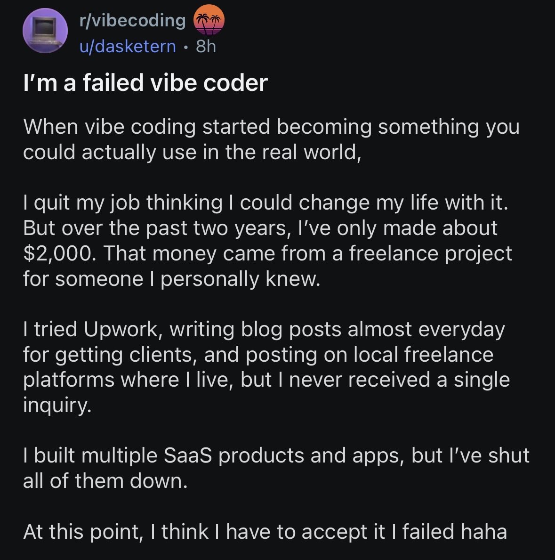Viewport: 555px width, 560px height.
Task: Click the line 'for someone I personally knew.'
Action: [171, 279]
